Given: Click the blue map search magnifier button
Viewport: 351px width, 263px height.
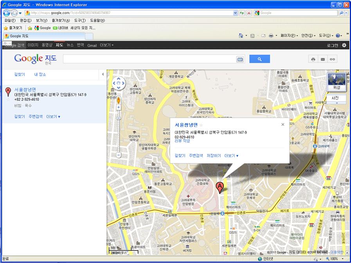Looking at the screenshot, I should (259, 59).
